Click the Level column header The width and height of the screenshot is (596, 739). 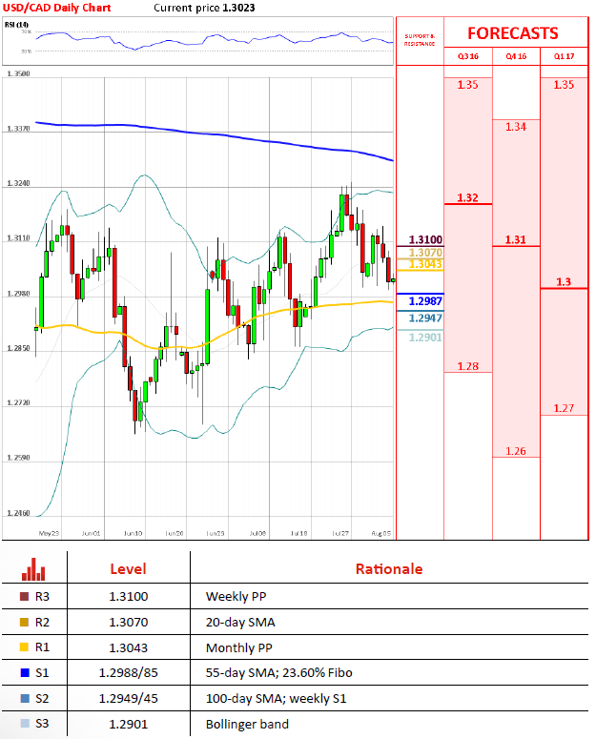tap(128, 569)
